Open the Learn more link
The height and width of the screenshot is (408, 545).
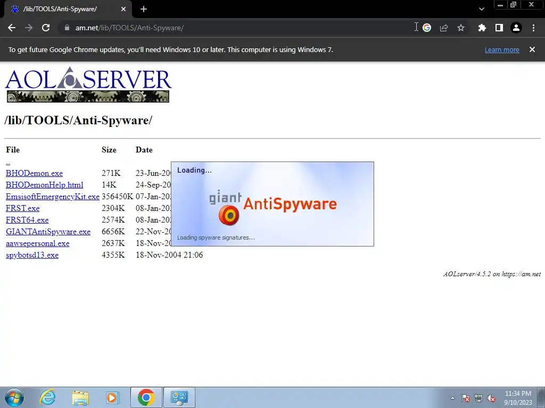502,50
